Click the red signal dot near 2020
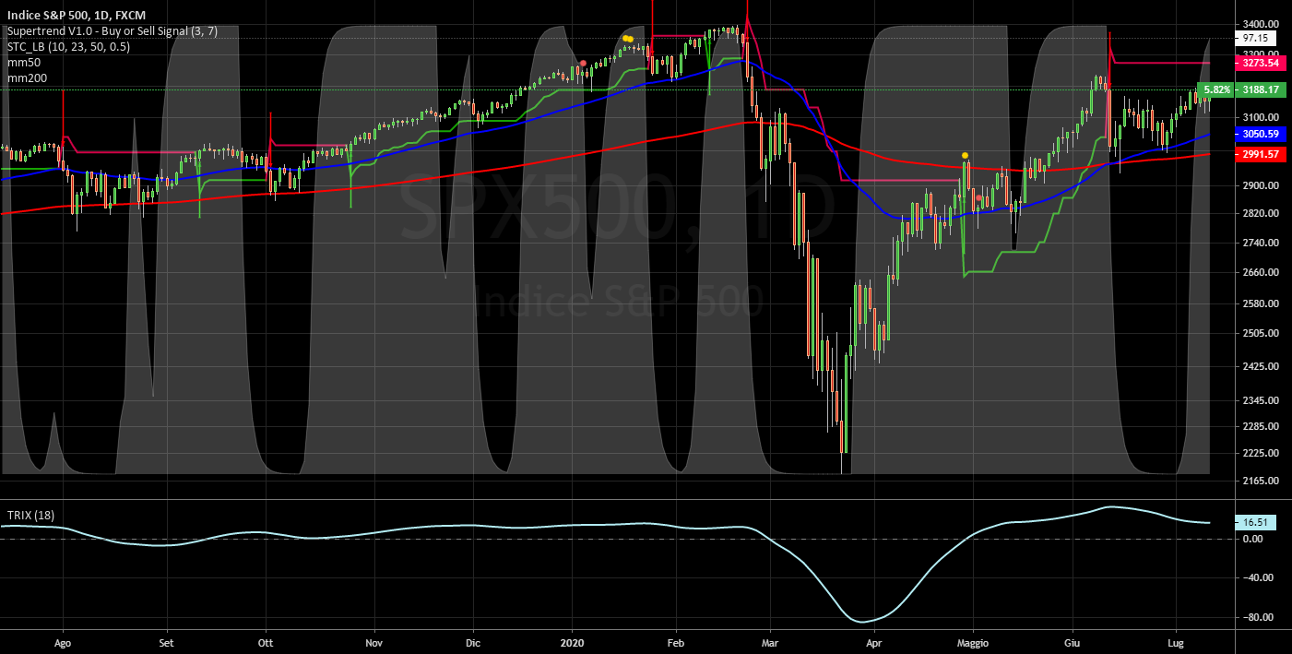 point(583,63)
